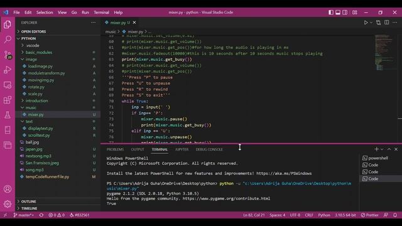Select the highlighted Code terminal instance
The width and height of the screenshot is (402, 226).
(381, 178)
